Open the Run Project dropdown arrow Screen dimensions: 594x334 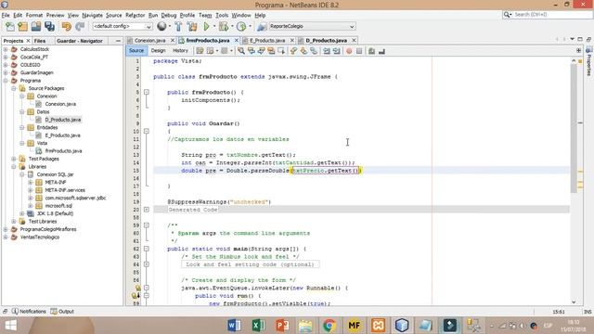pyautogui.click(x=214, y=27)
